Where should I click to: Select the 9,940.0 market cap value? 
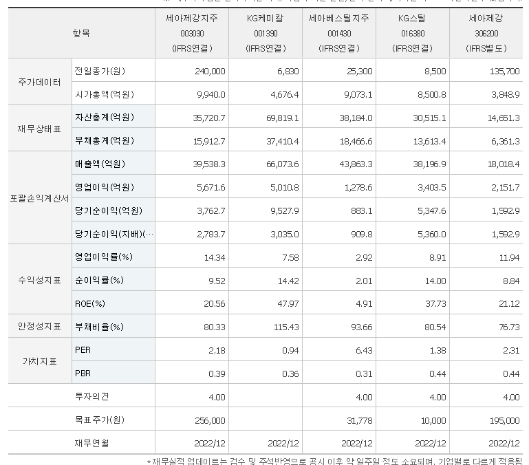click(x=211, y=94)
